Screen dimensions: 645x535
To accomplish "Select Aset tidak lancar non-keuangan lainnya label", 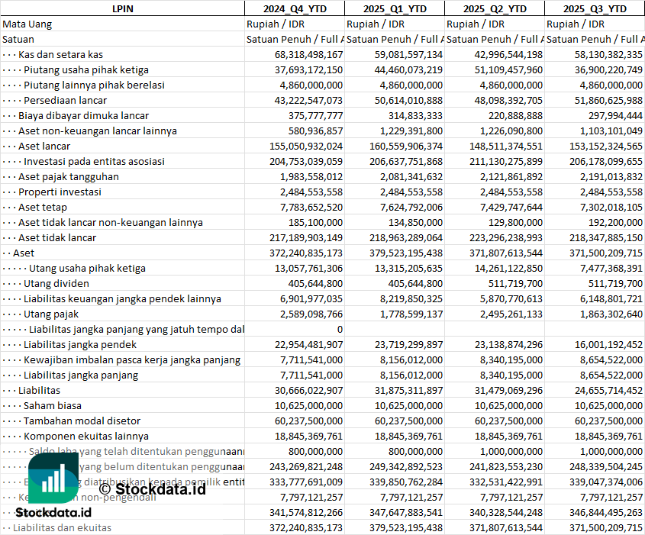I will coord(110,222).
